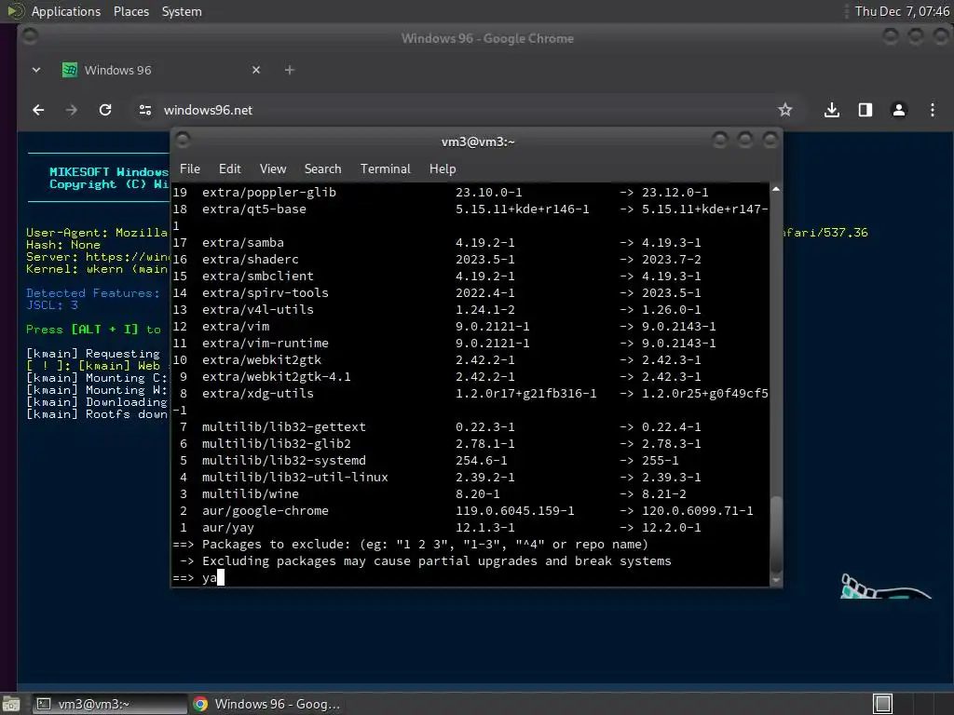Click the Packages to exclude prompt line
The image size is (954, 715).
(x=411, y=544)
